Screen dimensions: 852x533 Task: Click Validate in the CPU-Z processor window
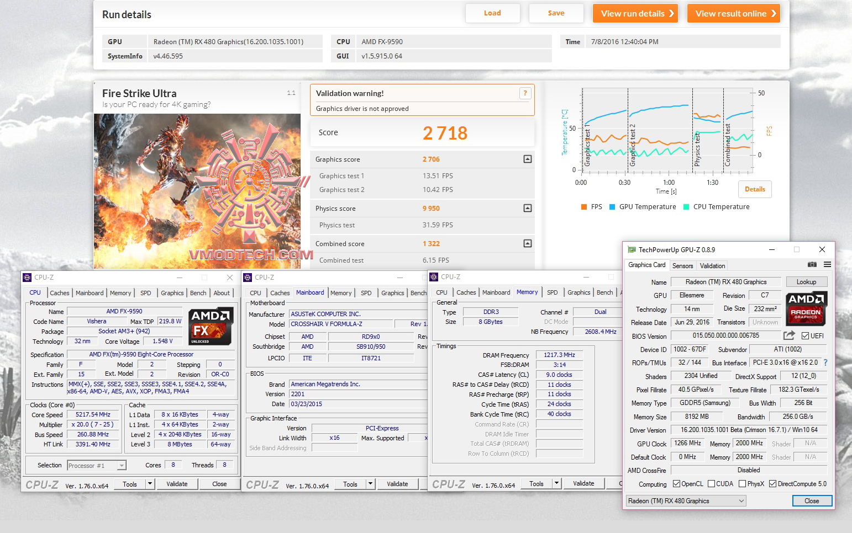(x=177, y=484)
